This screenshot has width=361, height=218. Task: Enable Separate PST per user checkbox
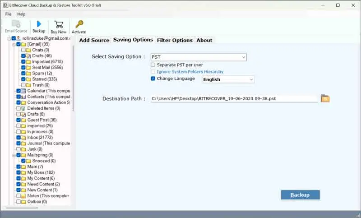pos(153,65)
